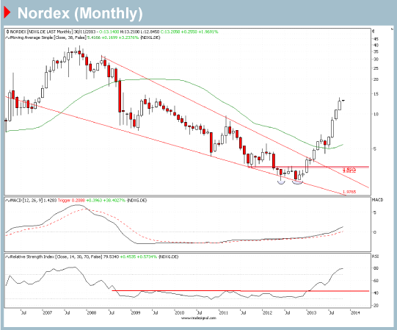Click the MACD [12, 26, 9] indicator legend

[x=76, y=201]
